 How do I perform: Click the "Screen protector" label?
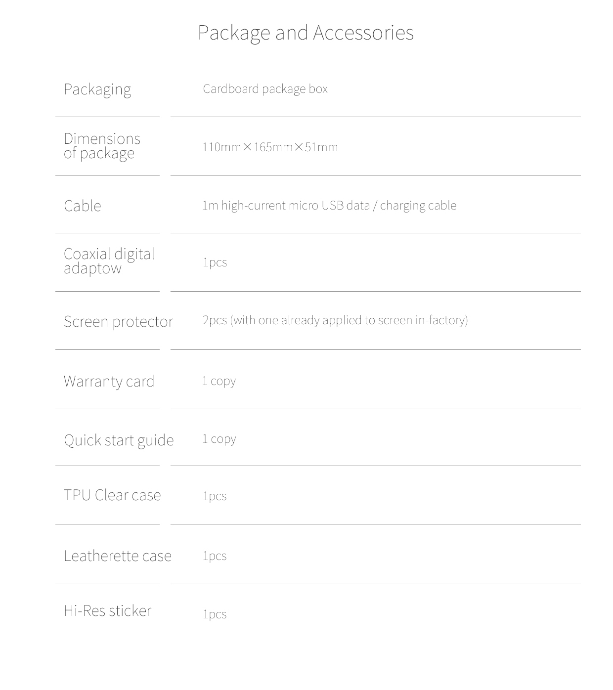[118, 322]
